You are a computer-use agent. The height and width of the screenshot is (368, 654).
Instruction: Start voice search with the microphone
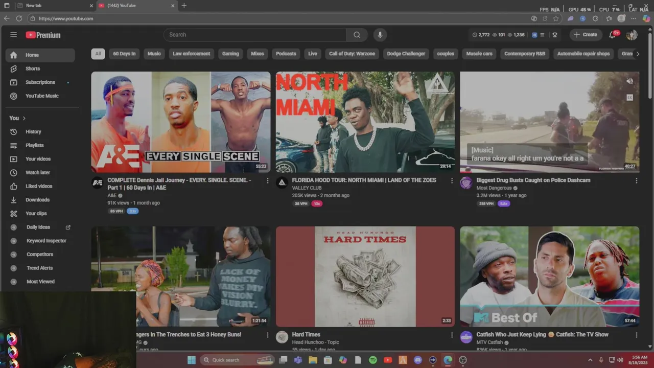pyautogui.click(x=380, y=35)
